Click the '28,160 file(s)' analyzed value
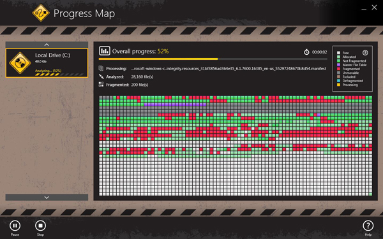 [x=142, y=77]
